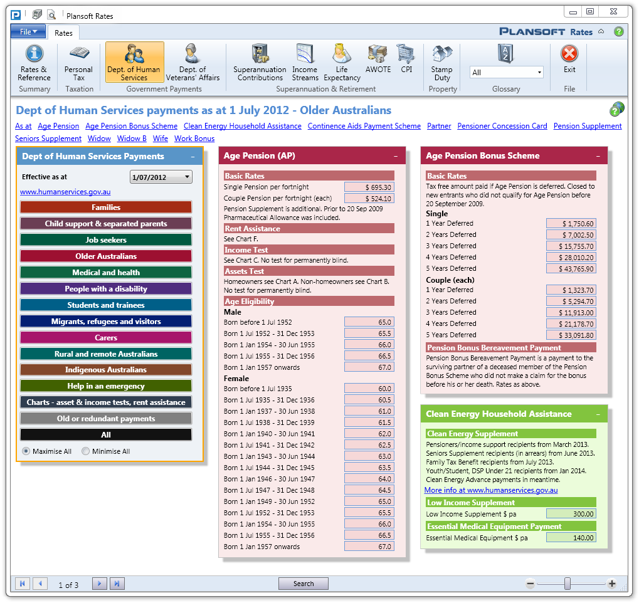Collapse Clean Energy Household Assistance panel

pos(598,414)
